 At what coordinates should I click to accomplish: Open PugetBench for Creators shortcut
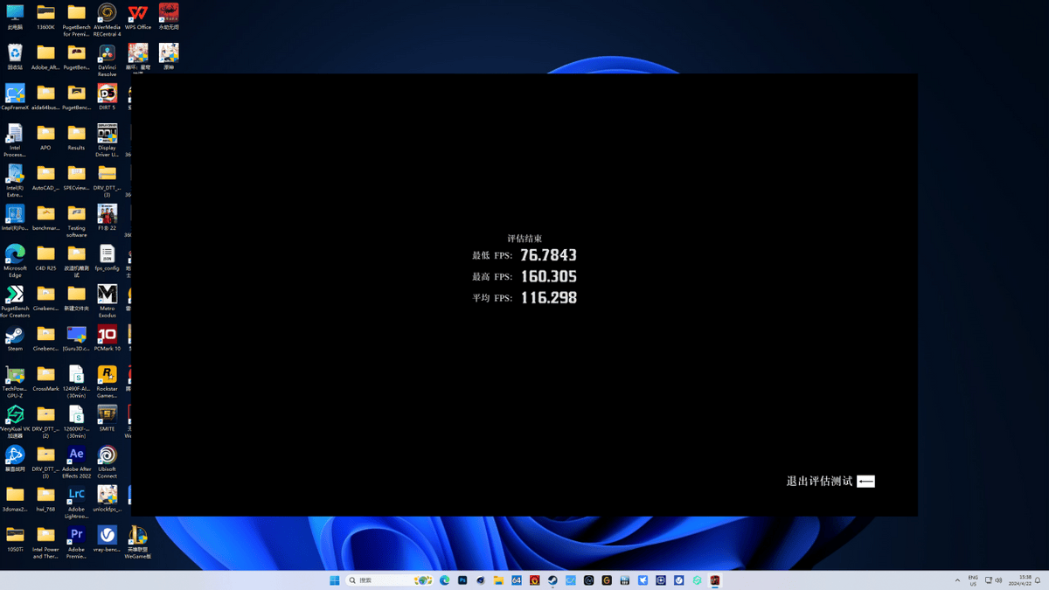point(15,301)
